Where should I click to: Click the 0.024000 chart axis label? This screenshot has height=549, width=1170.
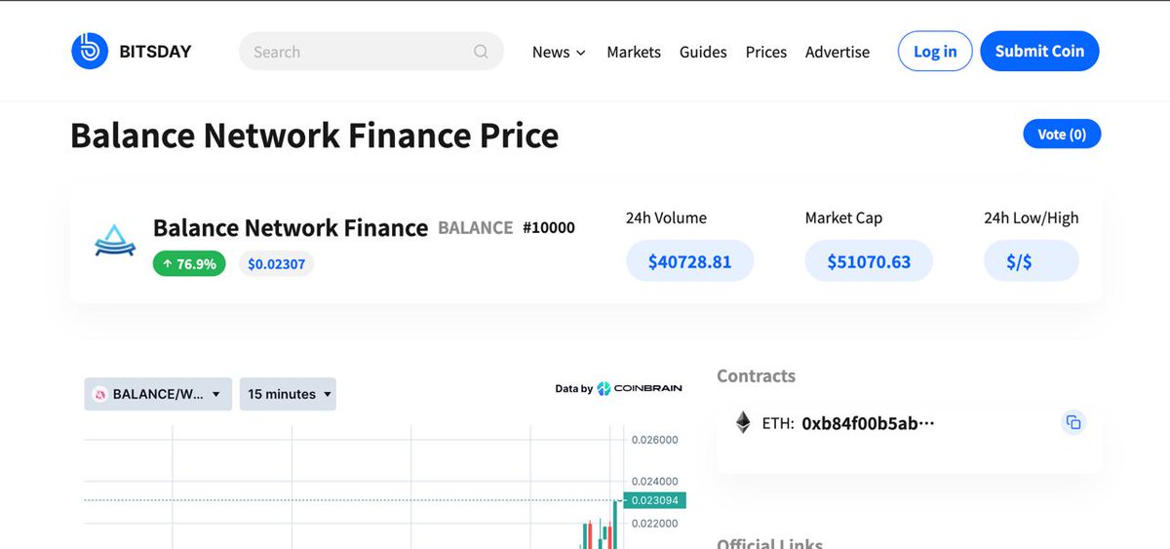(654, 482)
